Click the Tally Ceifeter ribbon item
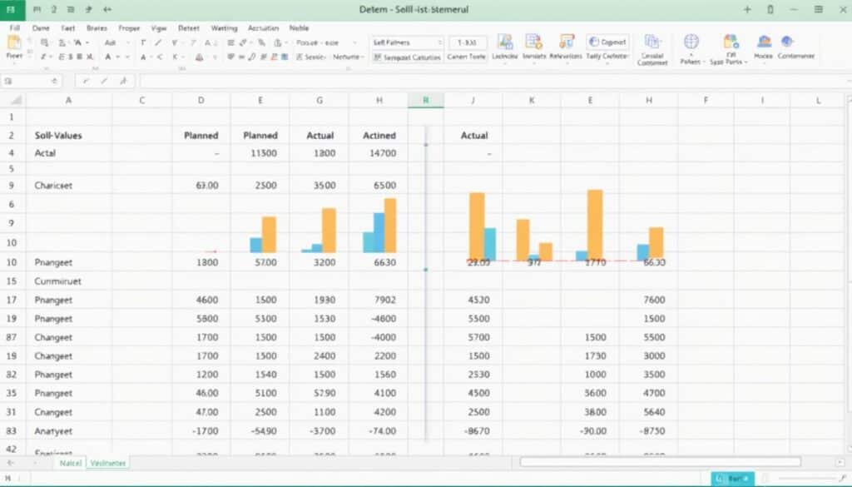Screen dimensions: 852x487 [607, 56]
